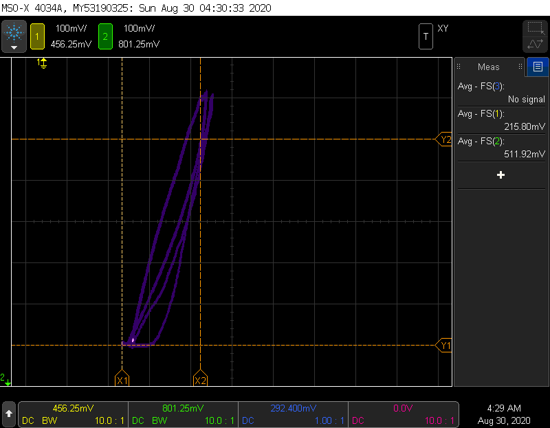Switch to the Meas sidebar tab

(x=488, y=67)
